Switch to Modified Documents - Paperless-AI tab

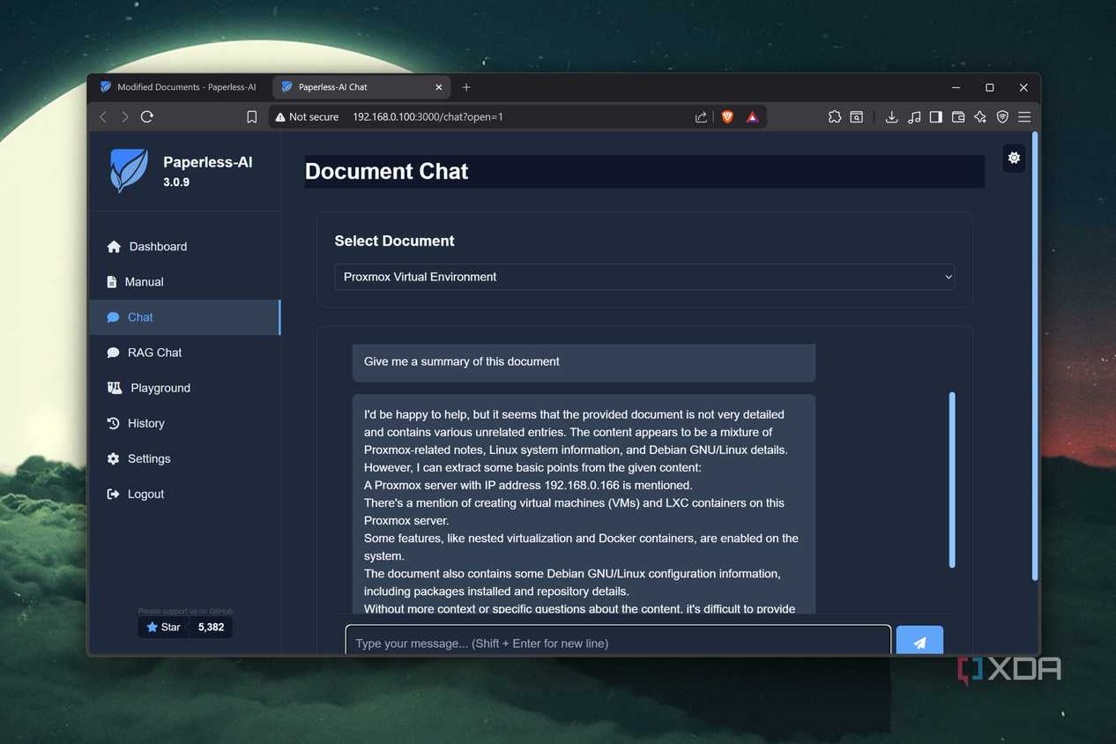pos(179,87)
